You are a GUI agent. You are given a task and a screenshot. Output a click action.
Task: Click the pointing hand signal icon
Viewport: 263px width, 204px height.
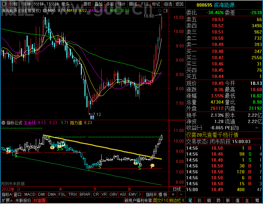[152, 166]
